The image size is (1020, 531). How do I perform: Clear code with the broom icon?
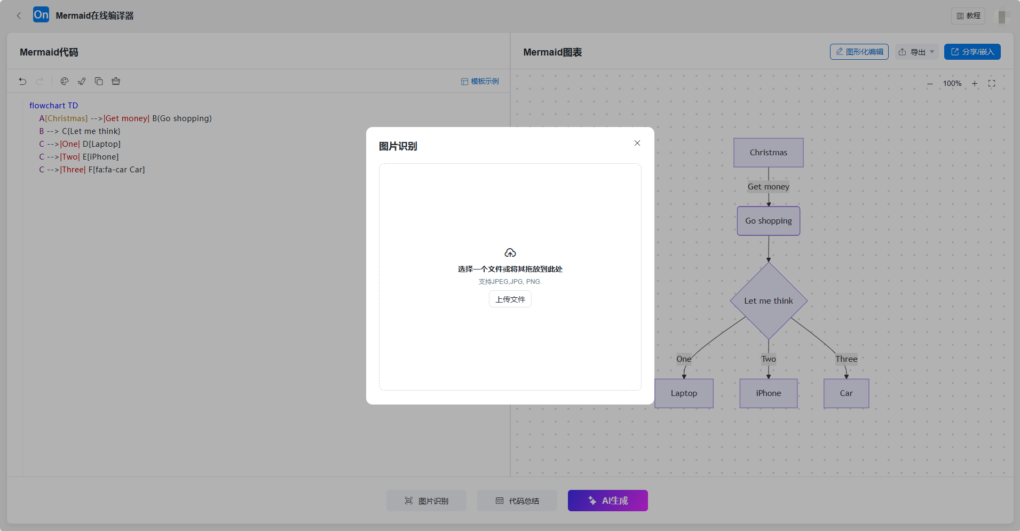coord(116,82)
